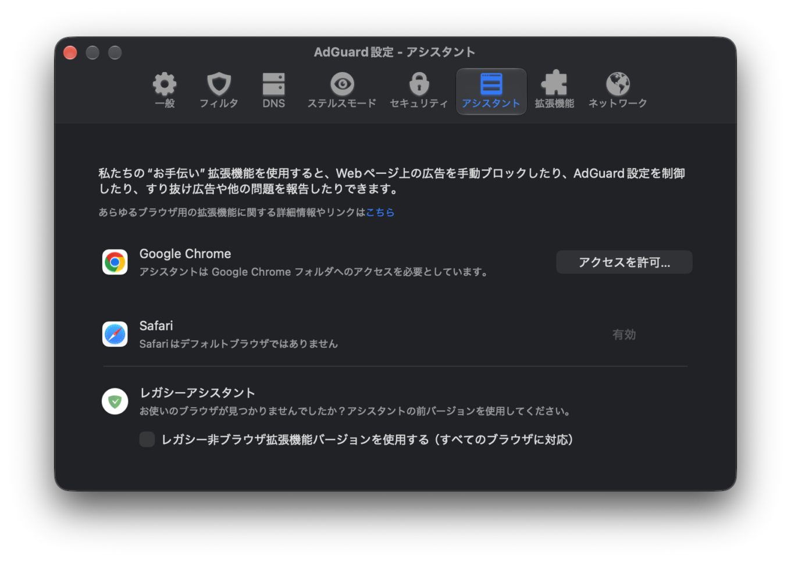
Task: Open the 一般 (General) gear tab
Action: point(165,90)
